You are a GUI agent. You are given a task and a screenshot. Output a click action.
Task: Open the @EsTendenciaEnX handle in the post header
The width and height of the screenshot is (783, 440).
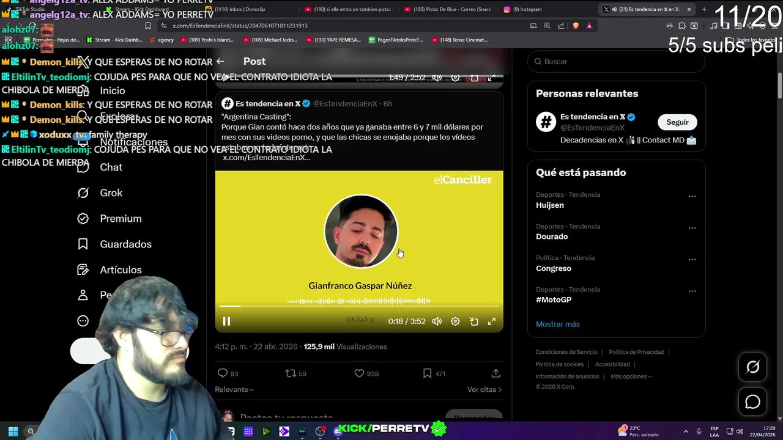[x=345, y=103]
